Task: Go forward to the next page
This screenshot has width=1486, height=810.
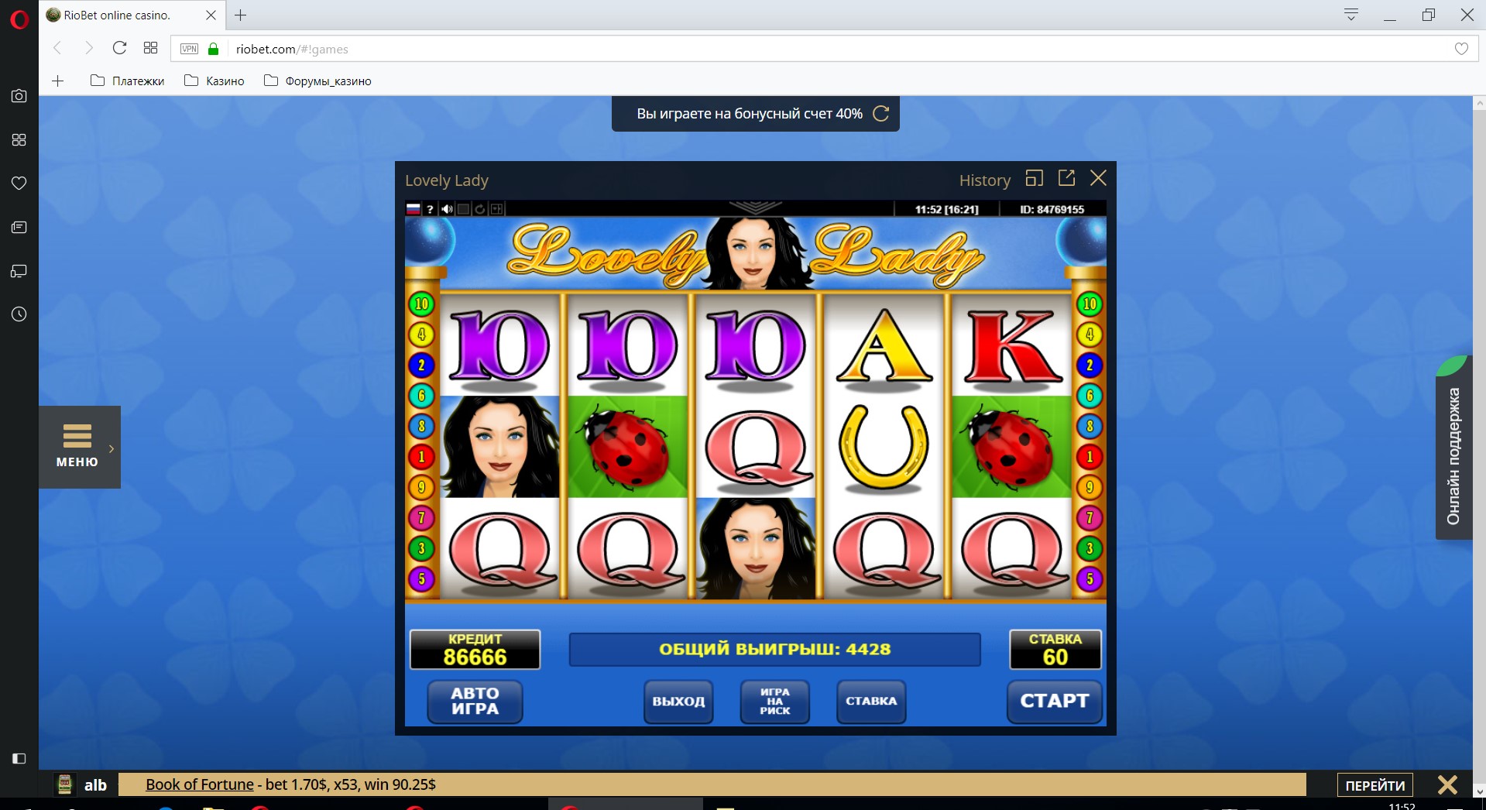Action: (x=88, y=48)
